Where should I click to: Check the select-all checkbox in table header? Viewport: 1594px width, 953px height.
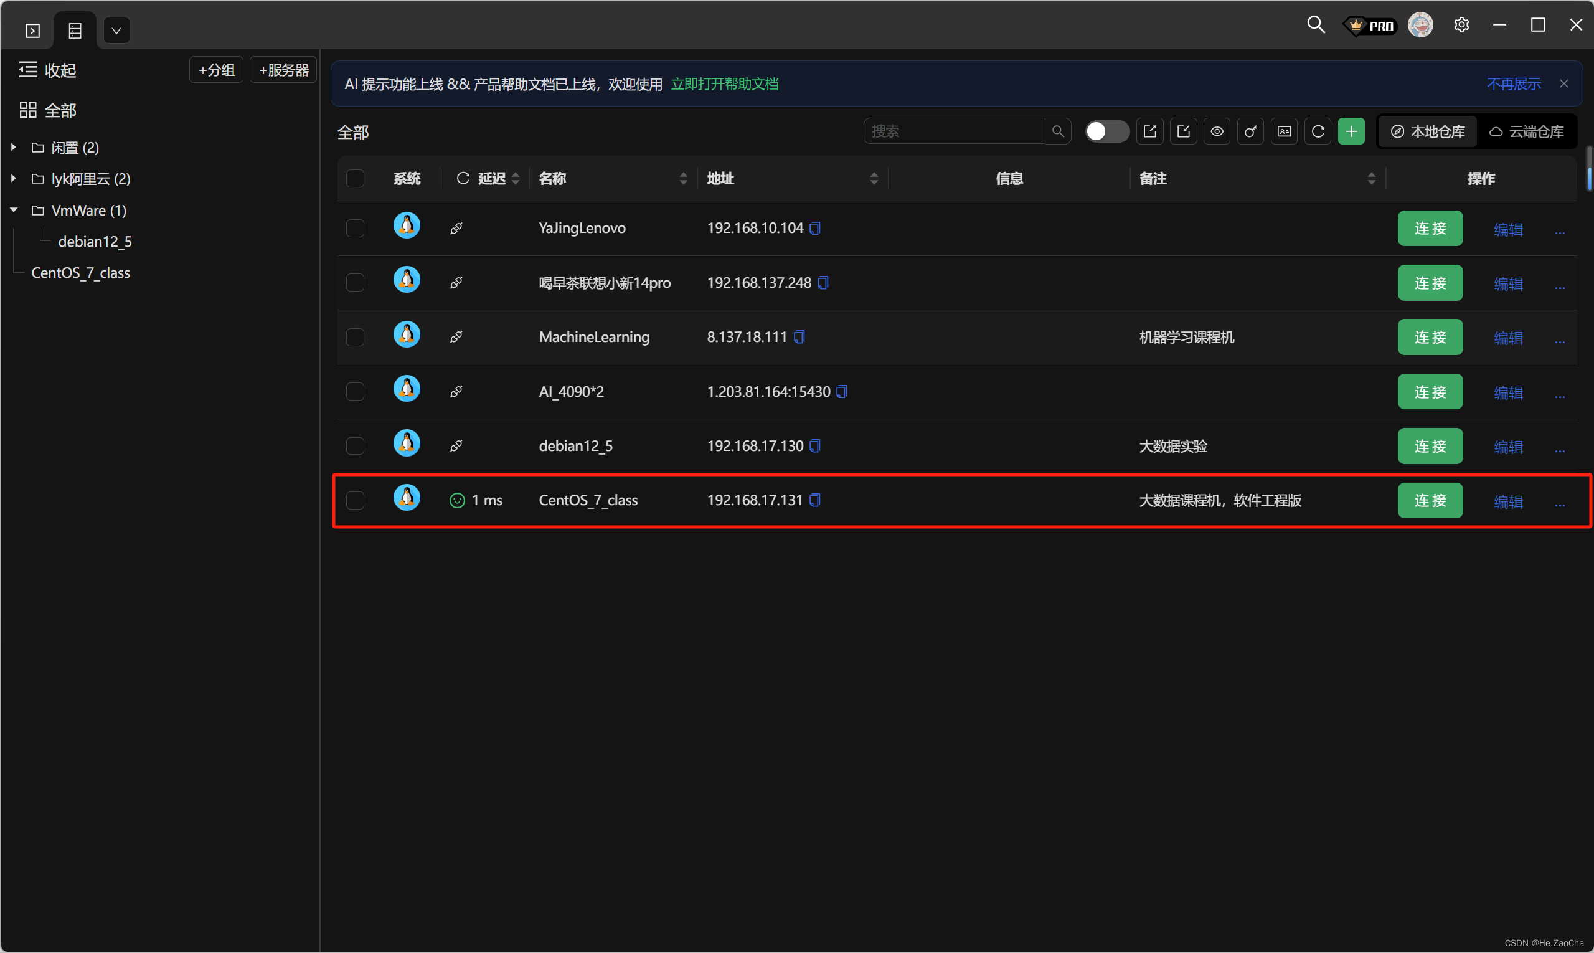click(355, 178)
